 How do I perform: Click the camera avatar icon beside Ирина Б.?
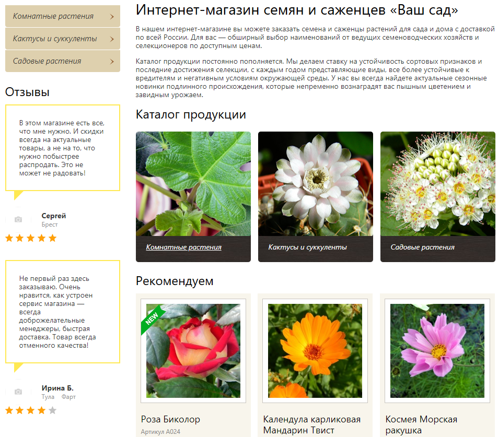pyautogui.click(x=18, y=392)
